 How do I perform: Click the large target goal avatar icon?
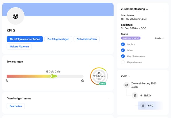coord(15,16)
